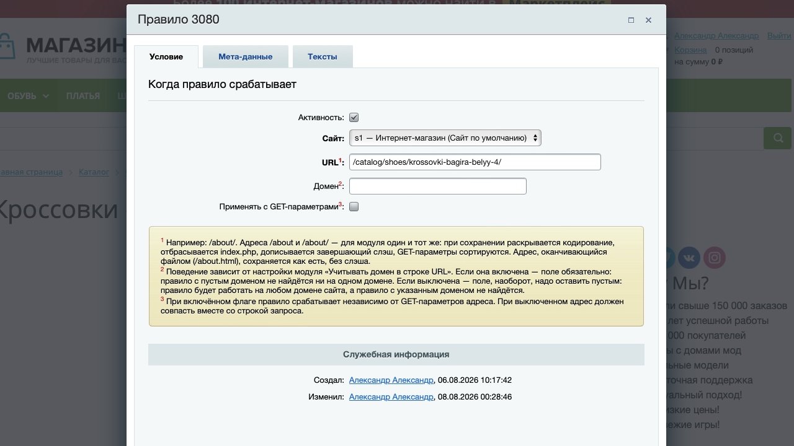Close the Правило 3080 dialog

click(x=648, y=20)
